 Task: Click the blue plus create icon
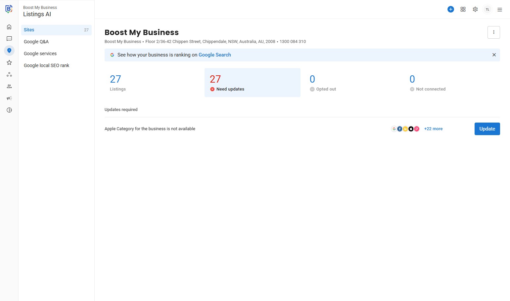click(x=450, y=9)
